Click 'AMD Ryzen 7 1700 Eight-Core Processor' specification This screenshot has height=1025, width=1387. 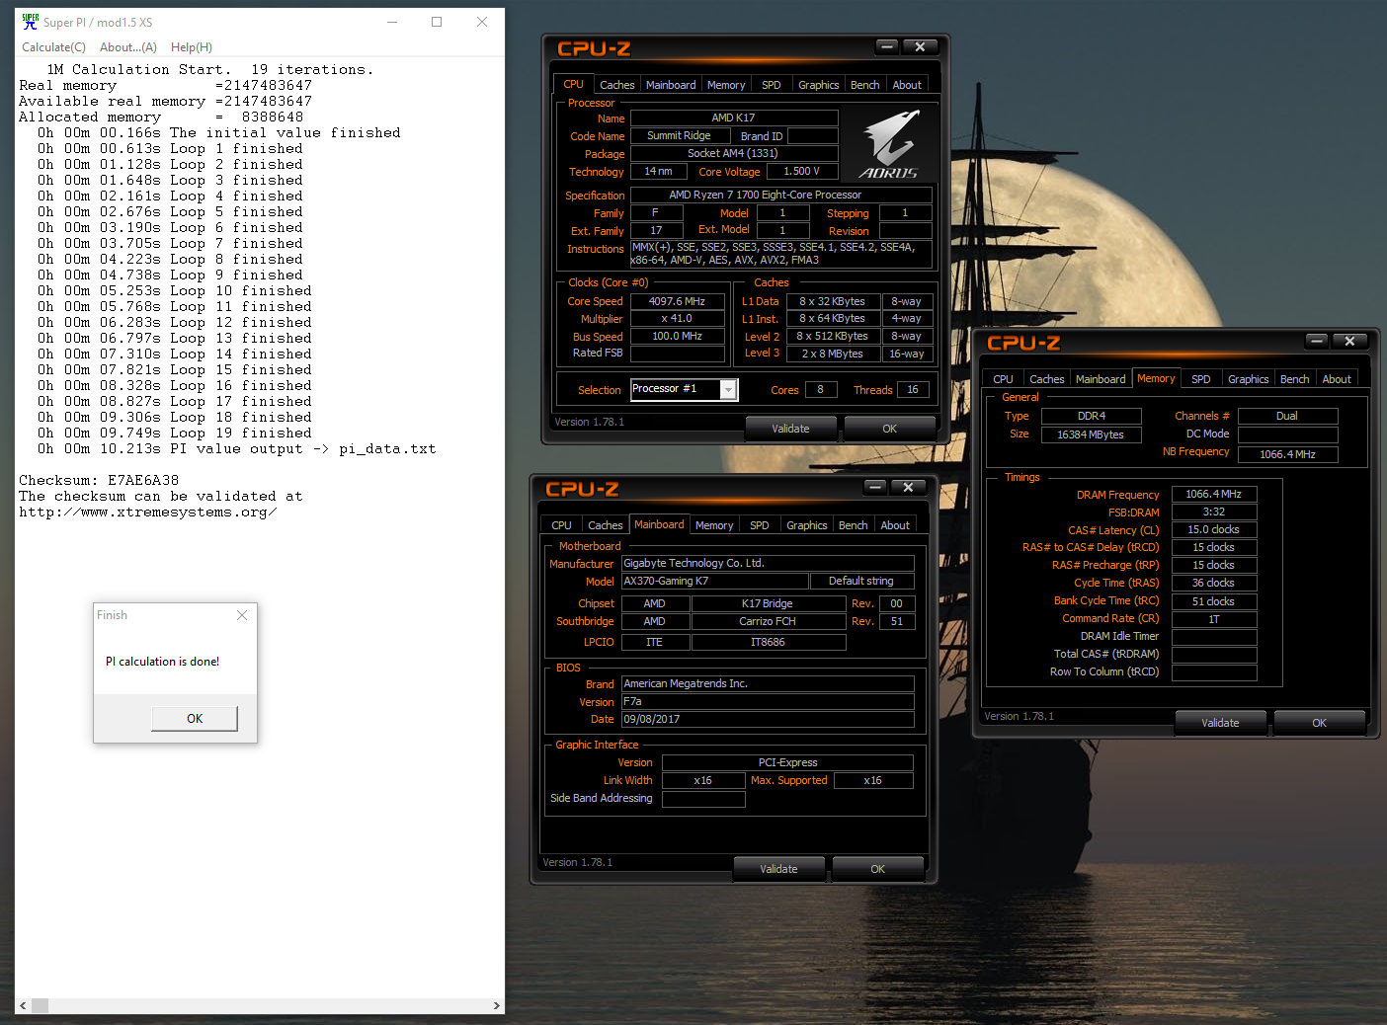click(781, 195)
